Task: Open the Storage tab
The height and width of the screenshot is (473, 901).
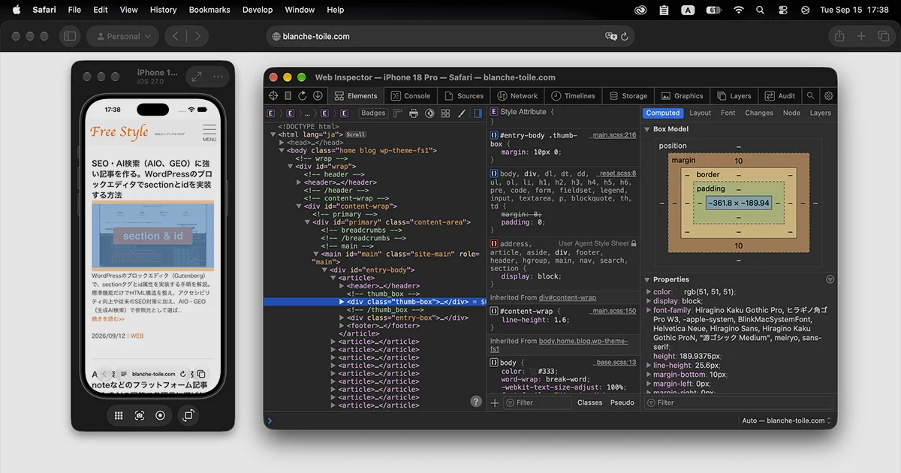Action: [628, 96]
